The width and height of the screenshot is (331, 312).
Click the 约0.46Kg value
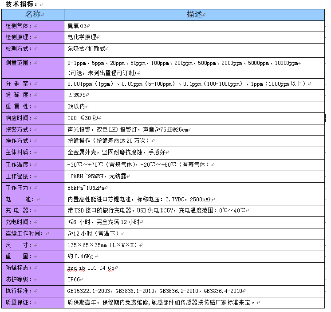click(80, 256)
